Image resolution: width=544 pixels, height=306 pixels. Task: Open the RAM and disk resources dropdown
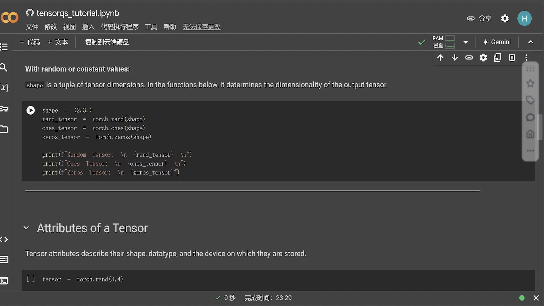click(x=465, y=42)
